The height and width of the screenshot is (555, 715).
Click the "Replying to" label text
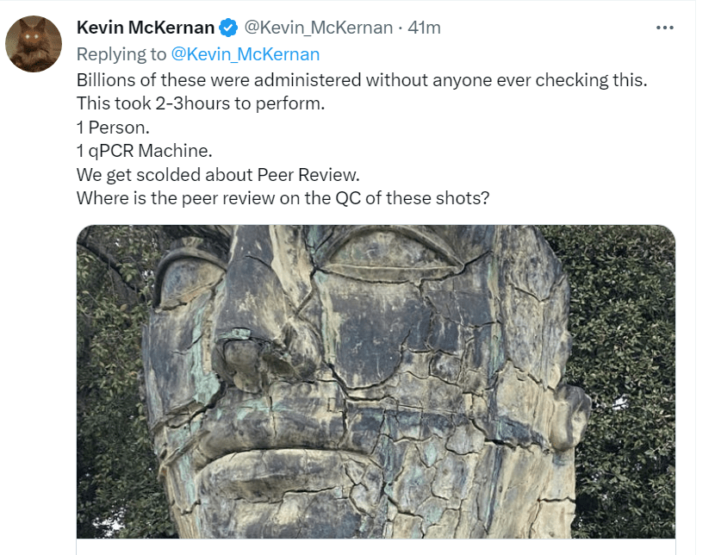(x=121, y=54)
